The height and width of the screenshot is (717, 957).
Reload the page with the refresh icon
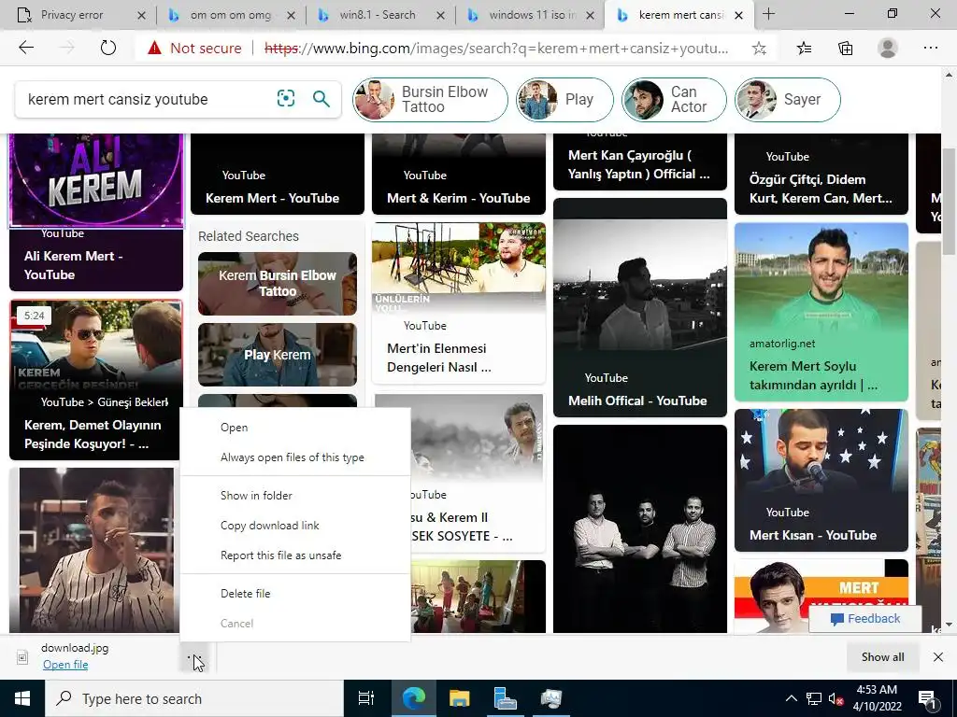[108, 48]
